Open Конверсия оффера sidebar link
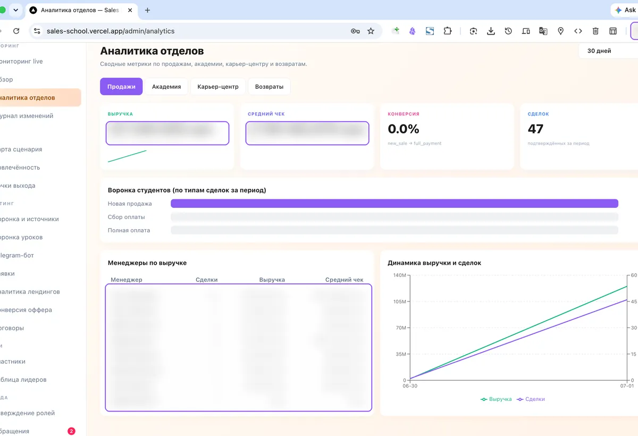Viewport: 638px width, 436px height. [26, 310]
